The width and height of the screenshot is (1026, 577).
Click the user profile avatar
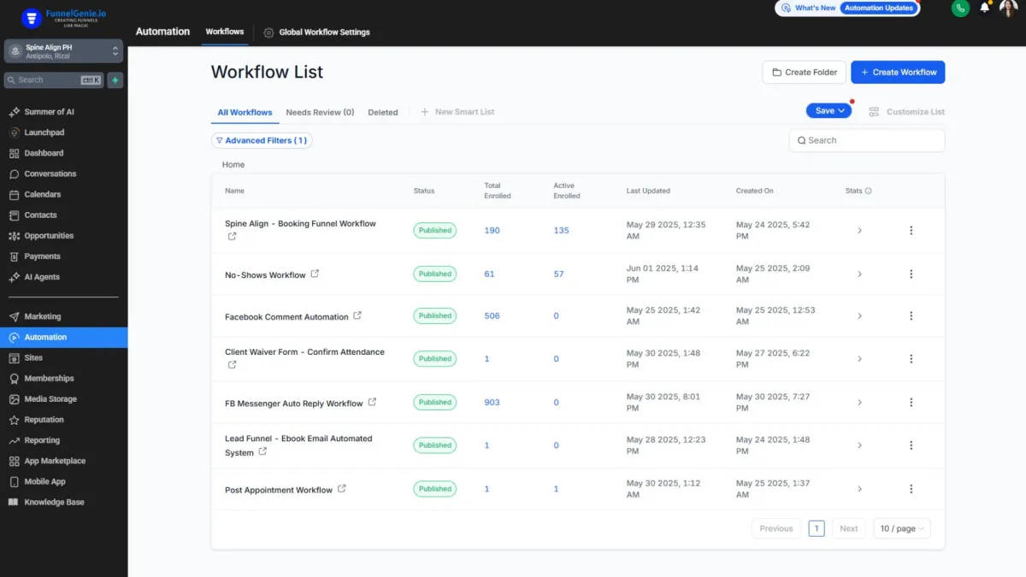coord(1007,8)
